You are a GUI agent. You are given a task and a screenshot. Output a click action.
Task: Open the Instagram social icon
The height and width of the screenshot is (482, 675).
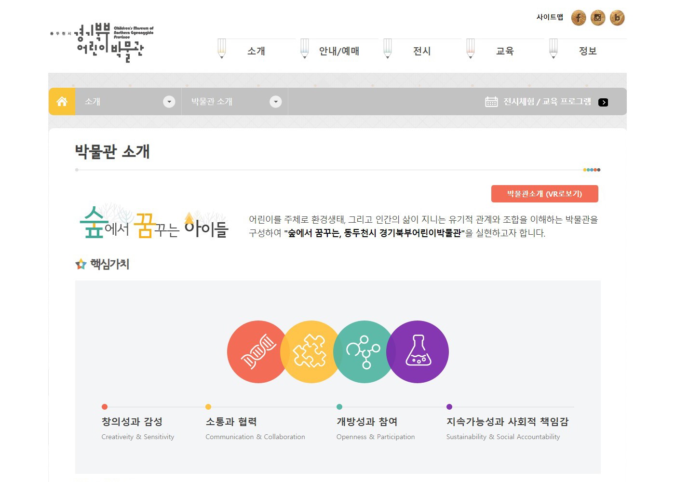click(597, 18)
